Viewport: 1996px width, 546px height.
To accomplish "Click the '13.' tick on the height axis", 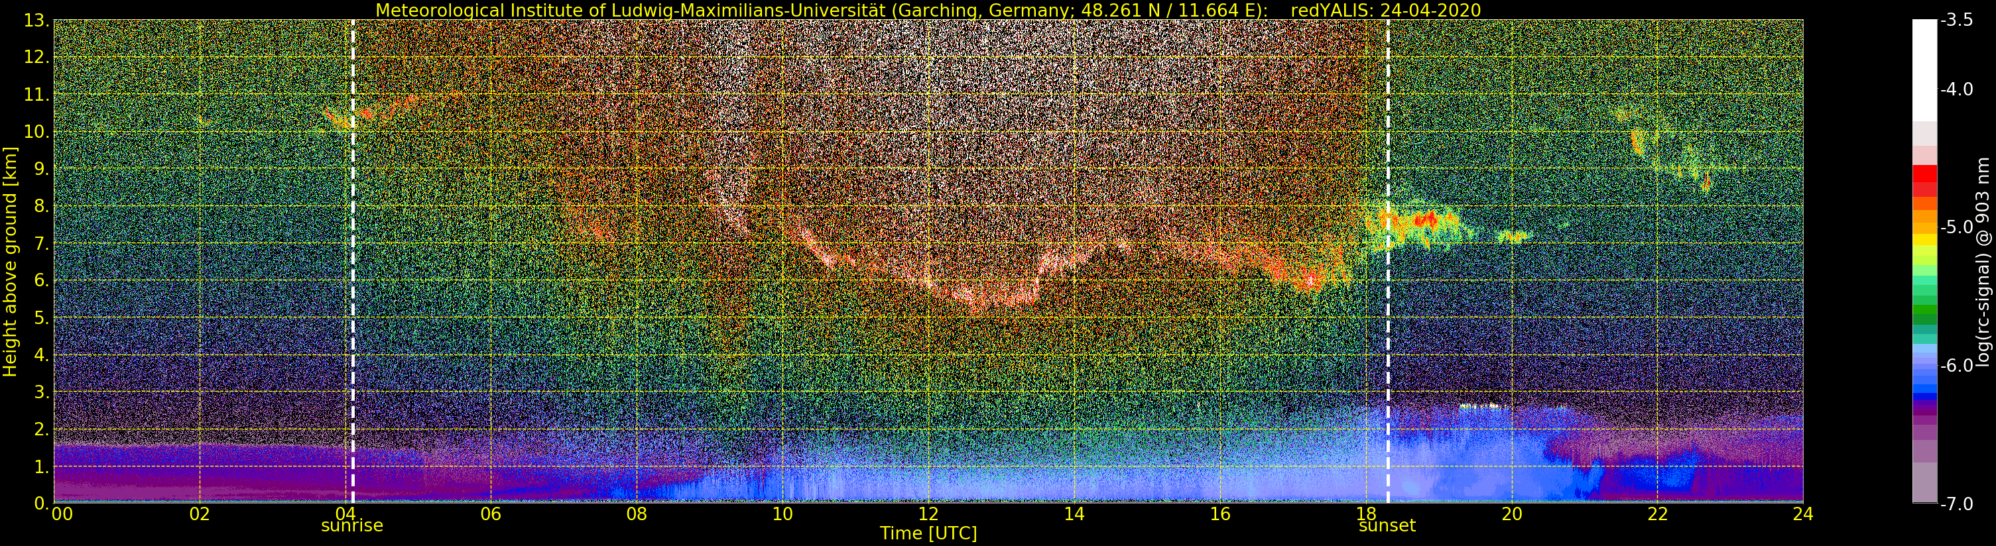I will tap(36, 20).
